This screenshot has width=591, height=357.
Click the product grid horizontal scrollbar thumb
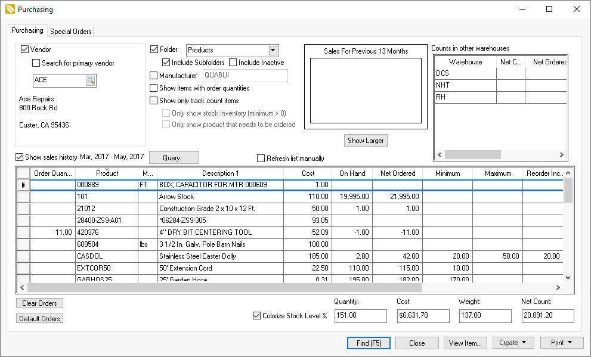coord(225,288)
